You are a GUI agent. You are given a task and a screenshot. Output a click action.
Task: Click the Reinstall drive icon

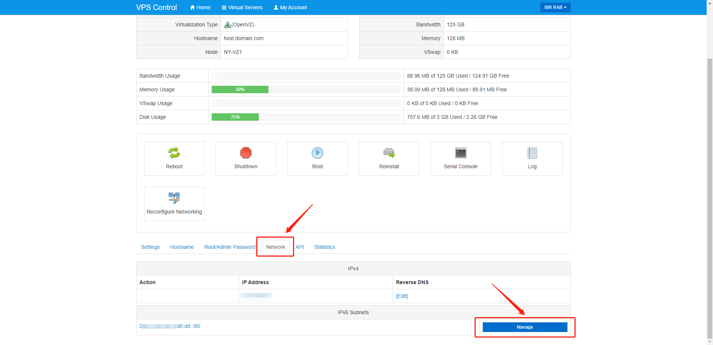(x=389, y=153)
